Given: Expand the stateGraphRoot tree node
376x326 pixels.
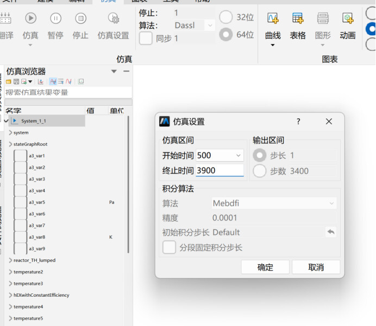Looking at the screenshot, I should 10,144.
